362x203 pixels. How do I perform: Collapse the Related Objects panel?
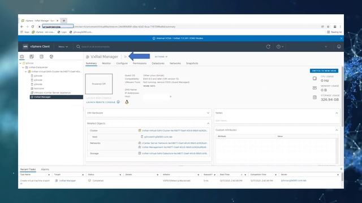point(208,123)
